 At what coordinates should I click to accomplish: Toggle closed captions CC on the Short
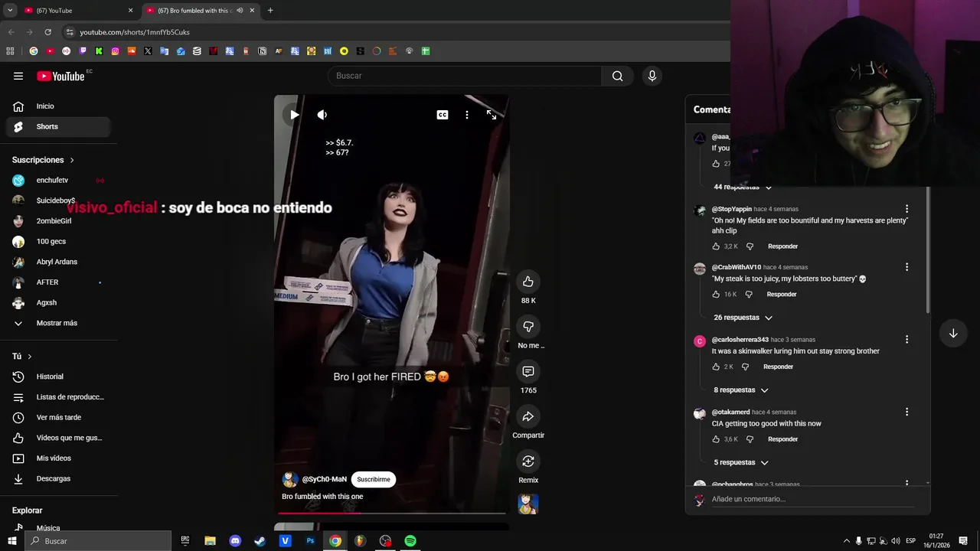coord(443,115)
